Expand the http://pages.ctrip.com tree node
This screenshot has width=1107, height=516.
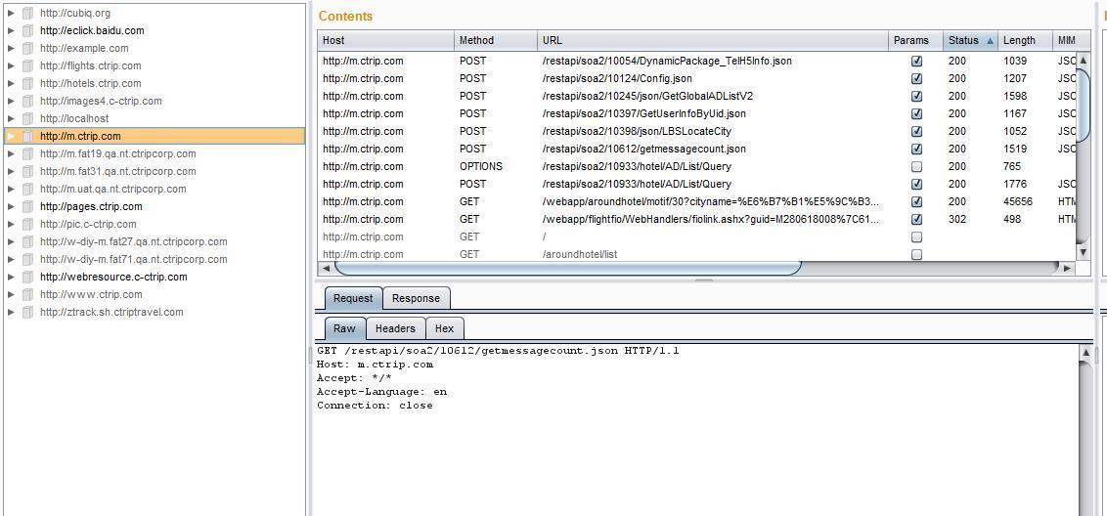coord(11,207)
